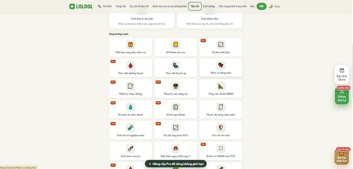Open the Trang chủ menu item
The image size is (353, 169).
coord(121,6)
